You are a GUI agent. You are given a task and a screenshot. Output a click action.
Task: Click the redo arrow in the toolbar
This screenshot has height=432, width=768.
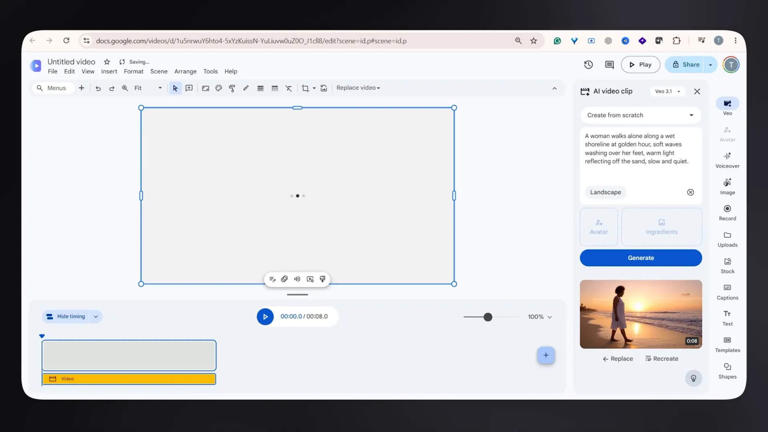click(112, 88)
